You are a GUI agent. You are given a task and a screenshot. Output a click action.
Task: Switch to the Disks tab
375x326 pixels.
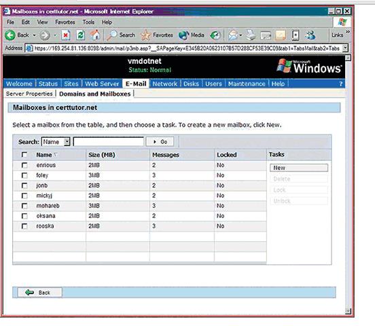click(191, 84)
